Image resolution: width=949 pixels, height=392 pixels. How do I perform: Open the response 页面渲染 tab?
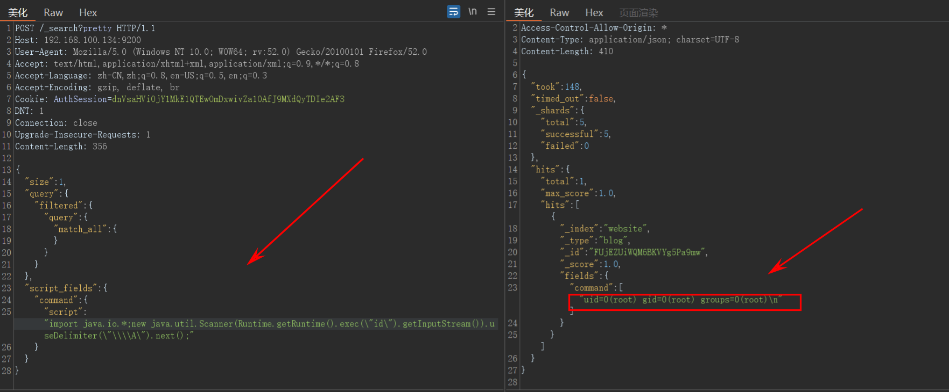point(638,12)
